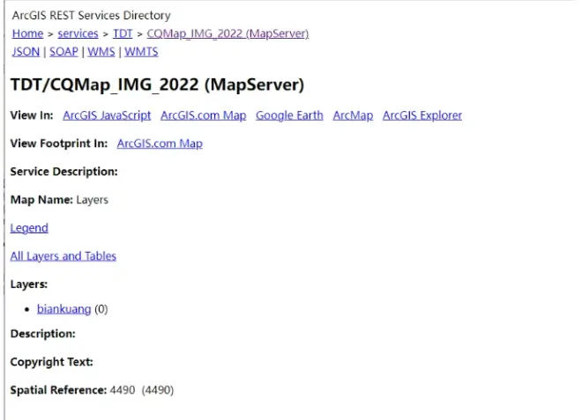
Task: View the service in Google Earth
Action: [x=289, y=115]
